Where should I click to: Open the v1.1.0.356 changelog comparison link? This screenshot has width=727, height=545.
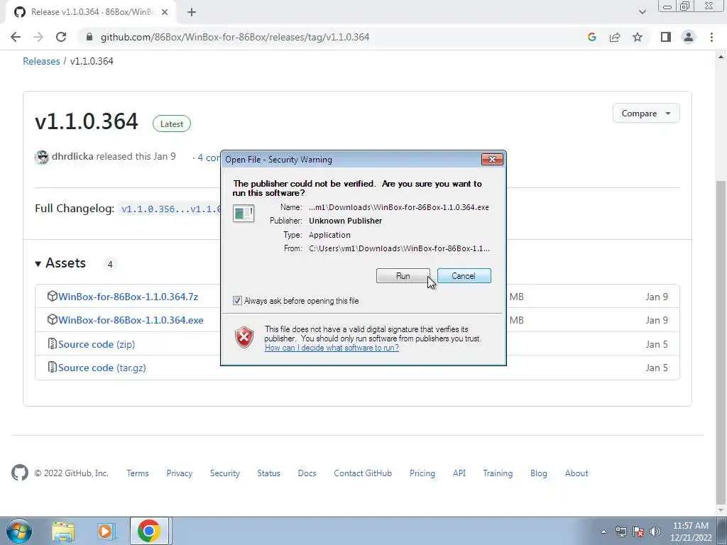pyautogui.click(x=170, y=209)
